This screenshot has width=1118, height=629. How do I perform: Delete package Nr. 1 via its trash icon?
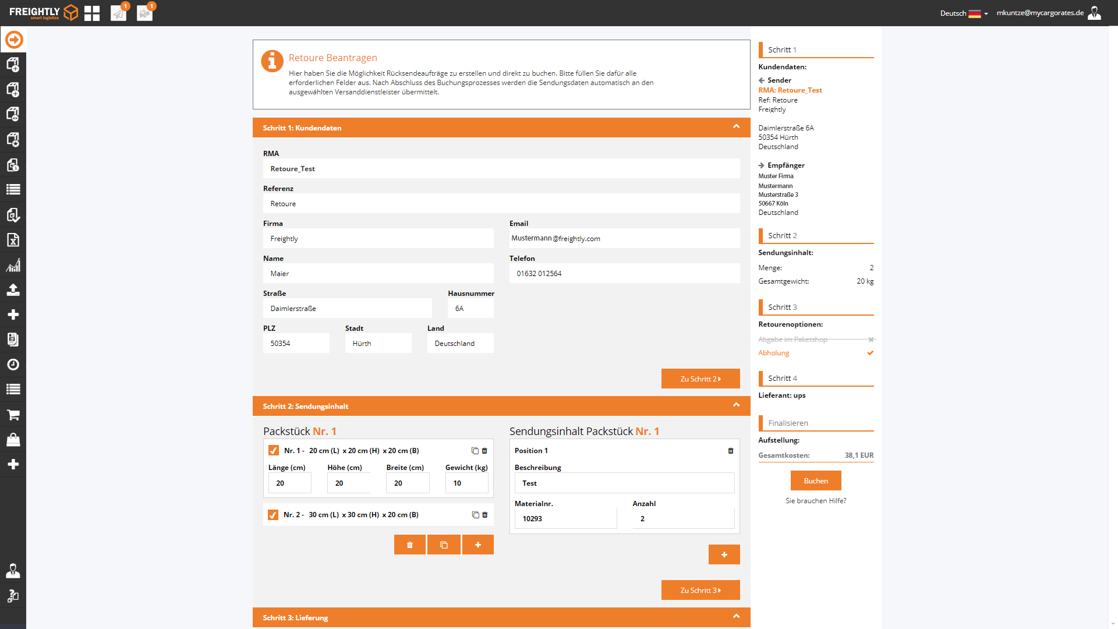click(484, 451)
